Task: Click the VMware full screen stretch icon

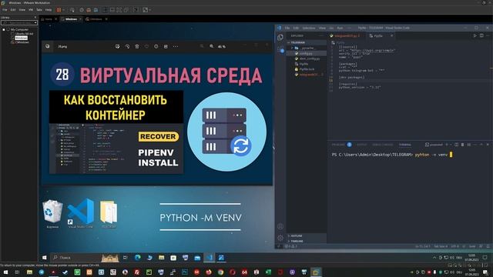Action: (145, 10)
